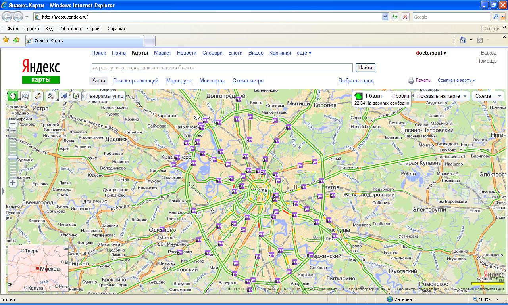Viewport: 508px width, 305px height.
Task: Click the address search input field
Action: pyautogui.click(x=222, y=68)
